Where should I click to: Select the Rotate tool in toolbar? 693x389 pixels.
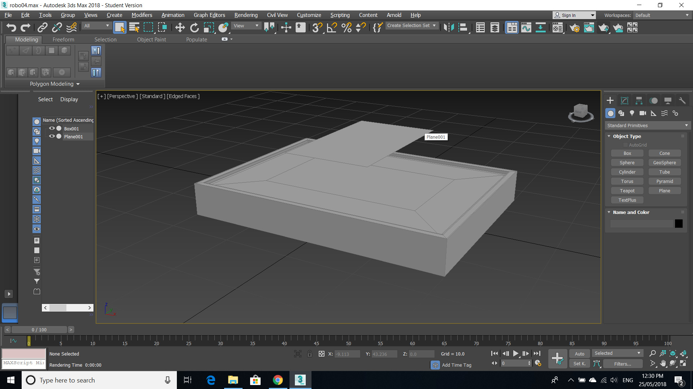click(x=195, y=28)
